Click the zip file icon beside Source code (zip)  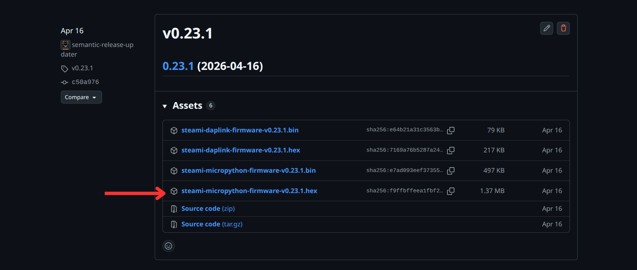tap(174, 209)
